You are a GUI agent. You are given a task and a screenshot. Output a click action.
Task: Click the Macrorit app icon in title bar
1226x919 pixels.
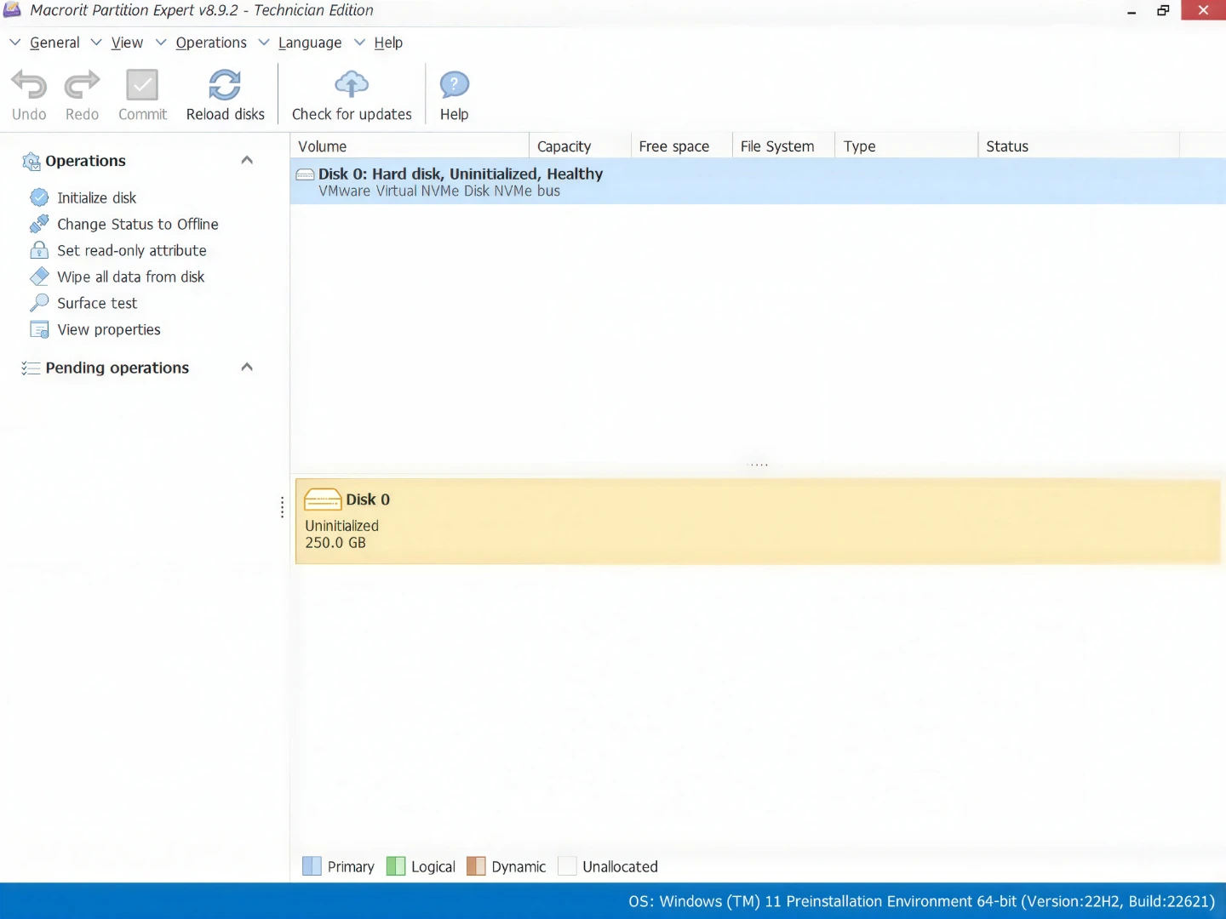click(12, 10)
